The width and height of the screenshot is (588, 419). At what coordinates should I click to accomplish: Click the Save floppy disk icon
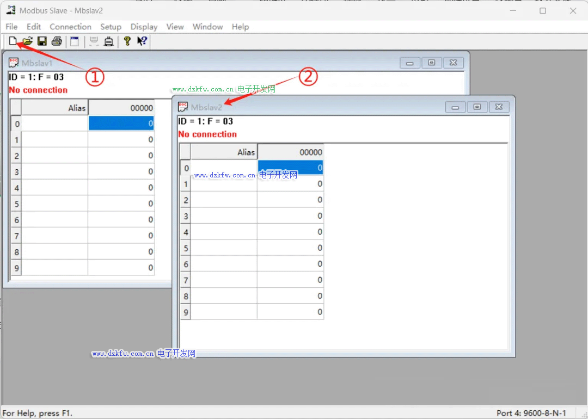click(x=42, y=41)
